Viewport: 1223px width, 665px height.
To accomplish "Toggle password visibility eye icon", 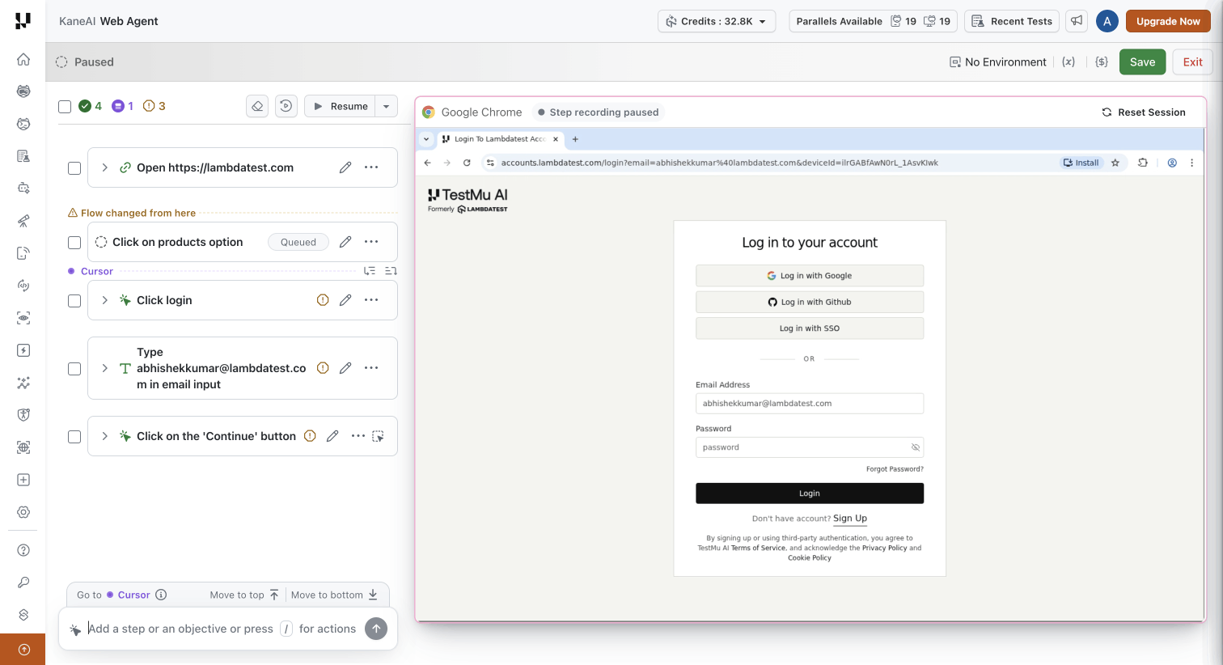I will [916, 447].
